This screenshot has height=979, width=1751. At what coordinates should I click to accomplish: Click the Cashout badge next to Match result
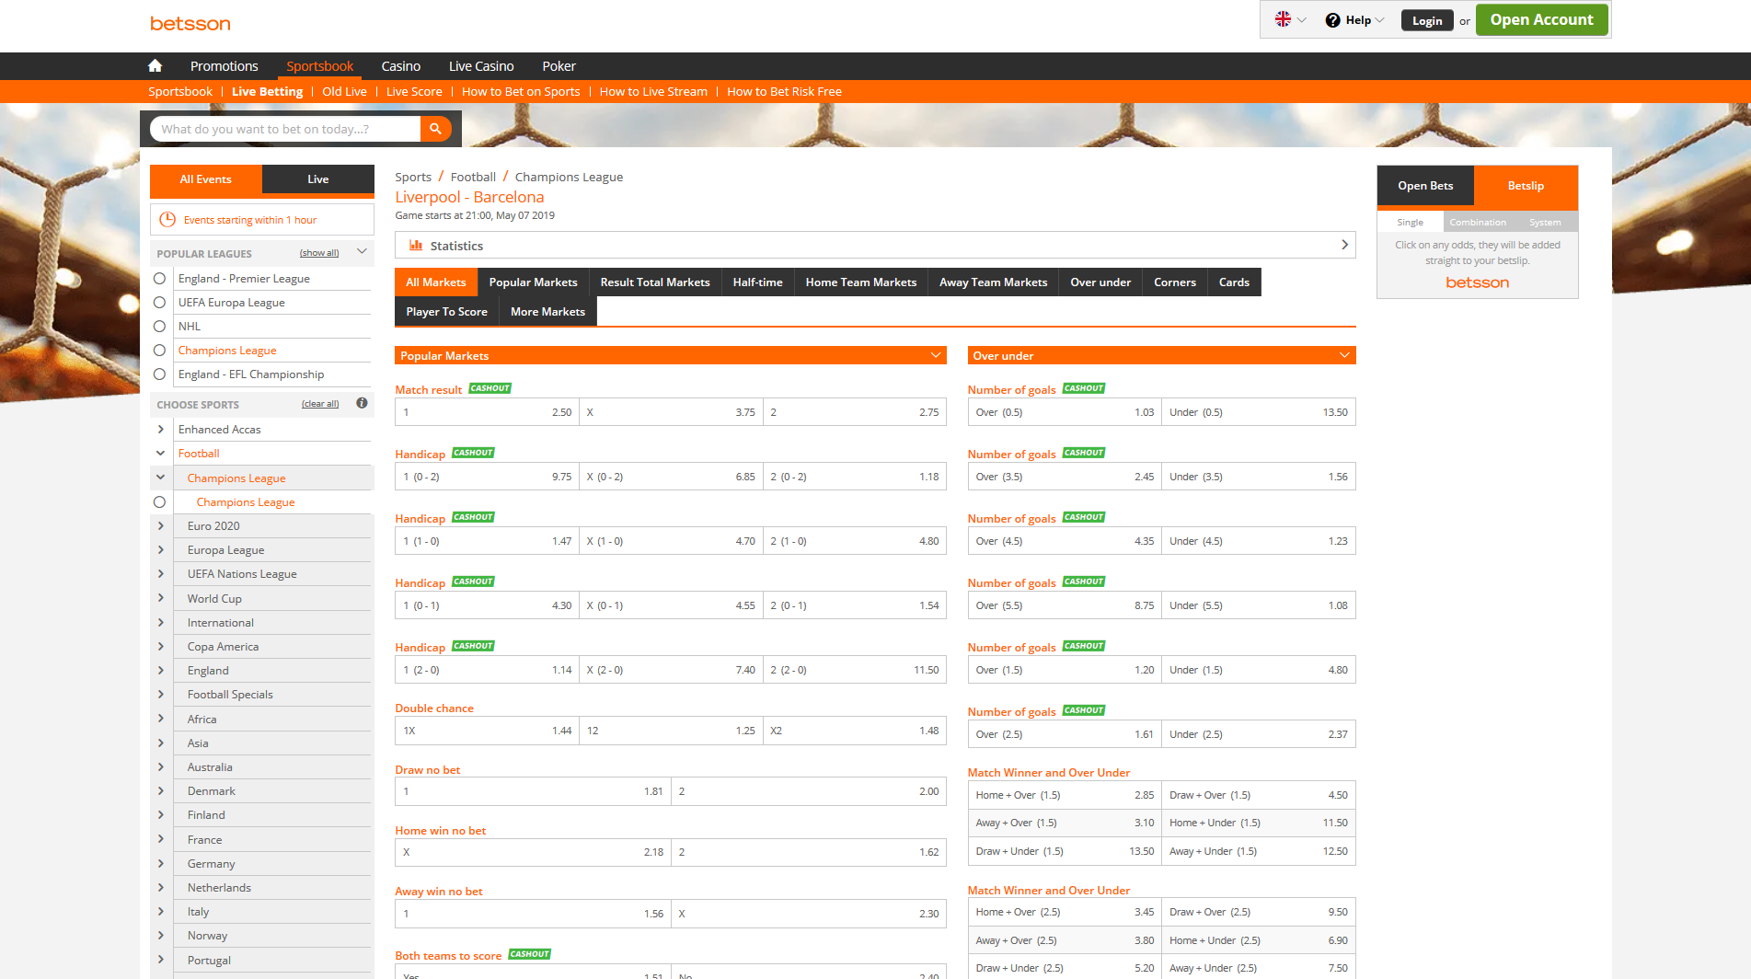pyautogui.click(x=490, y=388)
